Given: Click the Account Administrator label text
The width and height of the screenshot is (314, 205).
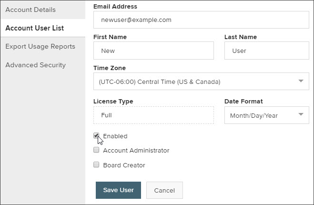Looking at the screenshot, I should pos(136,151).
